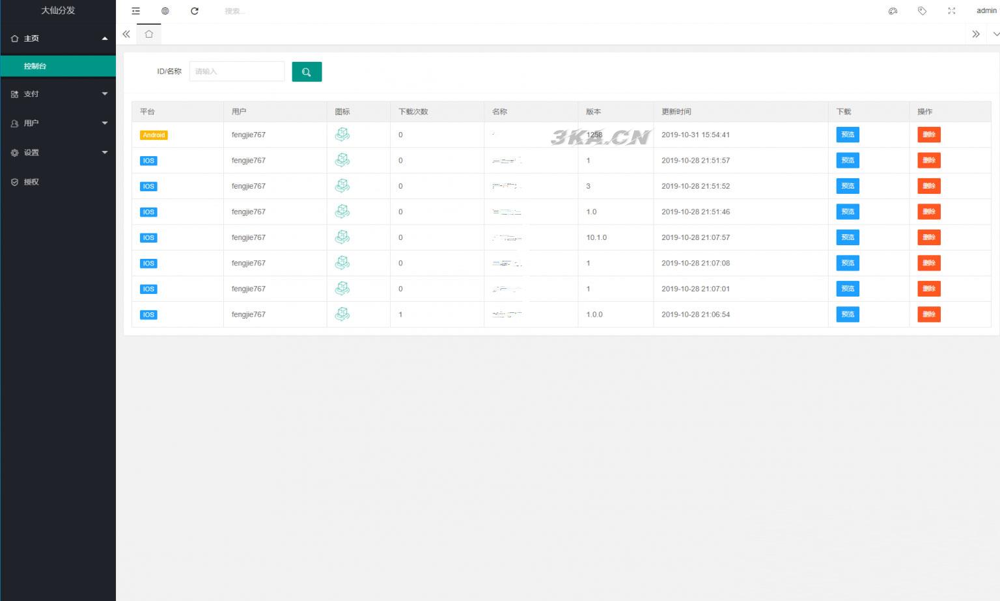
Task: Click app icon in the 21:07:08 row
Action: [x=342, y=263]
